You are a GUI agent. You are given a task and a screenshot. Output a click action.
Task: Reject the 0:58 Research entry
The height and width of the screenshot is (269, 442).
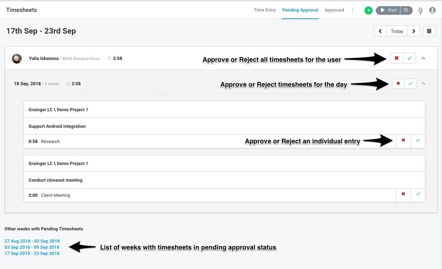point(403,140)
